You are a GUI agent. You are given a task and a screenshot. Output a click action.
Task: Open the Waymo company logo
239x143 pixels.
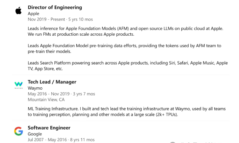click(18, 85)
